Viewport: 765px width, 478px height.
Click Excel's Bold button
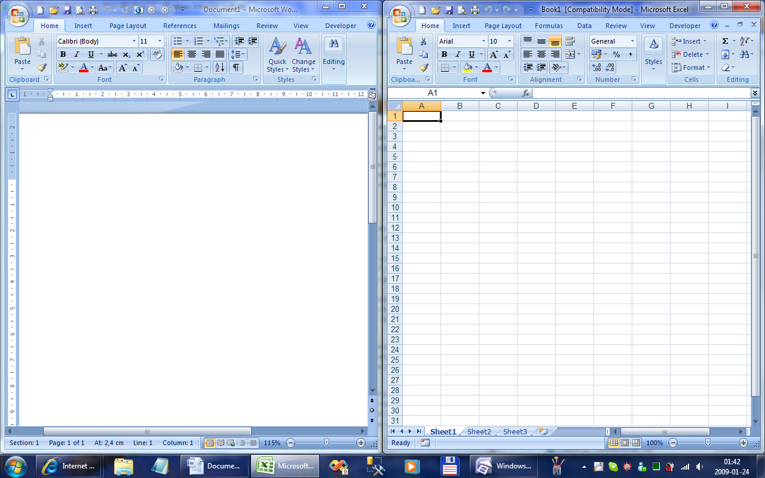444,54
